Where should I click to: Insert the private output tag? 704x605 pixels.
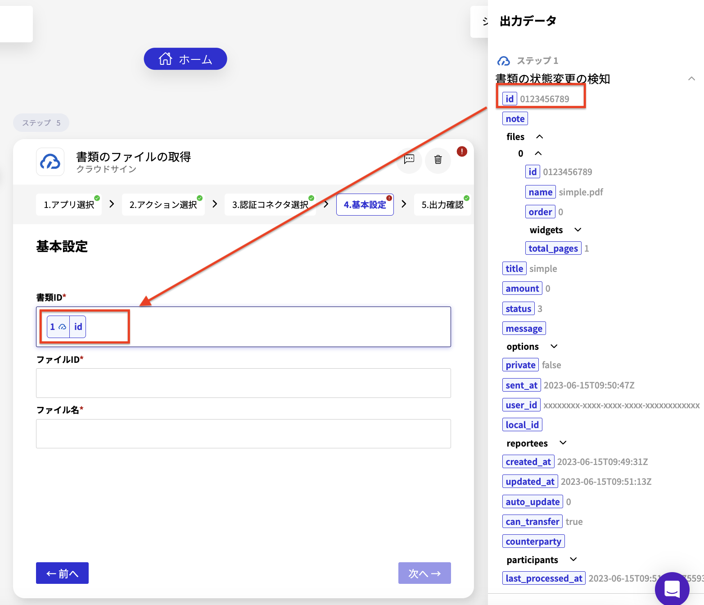click(520, 365)
